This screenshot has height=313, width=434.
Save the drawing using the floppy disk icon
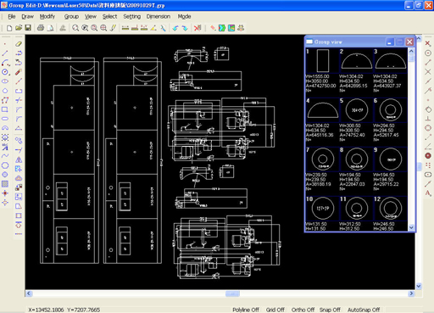pyautogui.click(x=28, y=28)
